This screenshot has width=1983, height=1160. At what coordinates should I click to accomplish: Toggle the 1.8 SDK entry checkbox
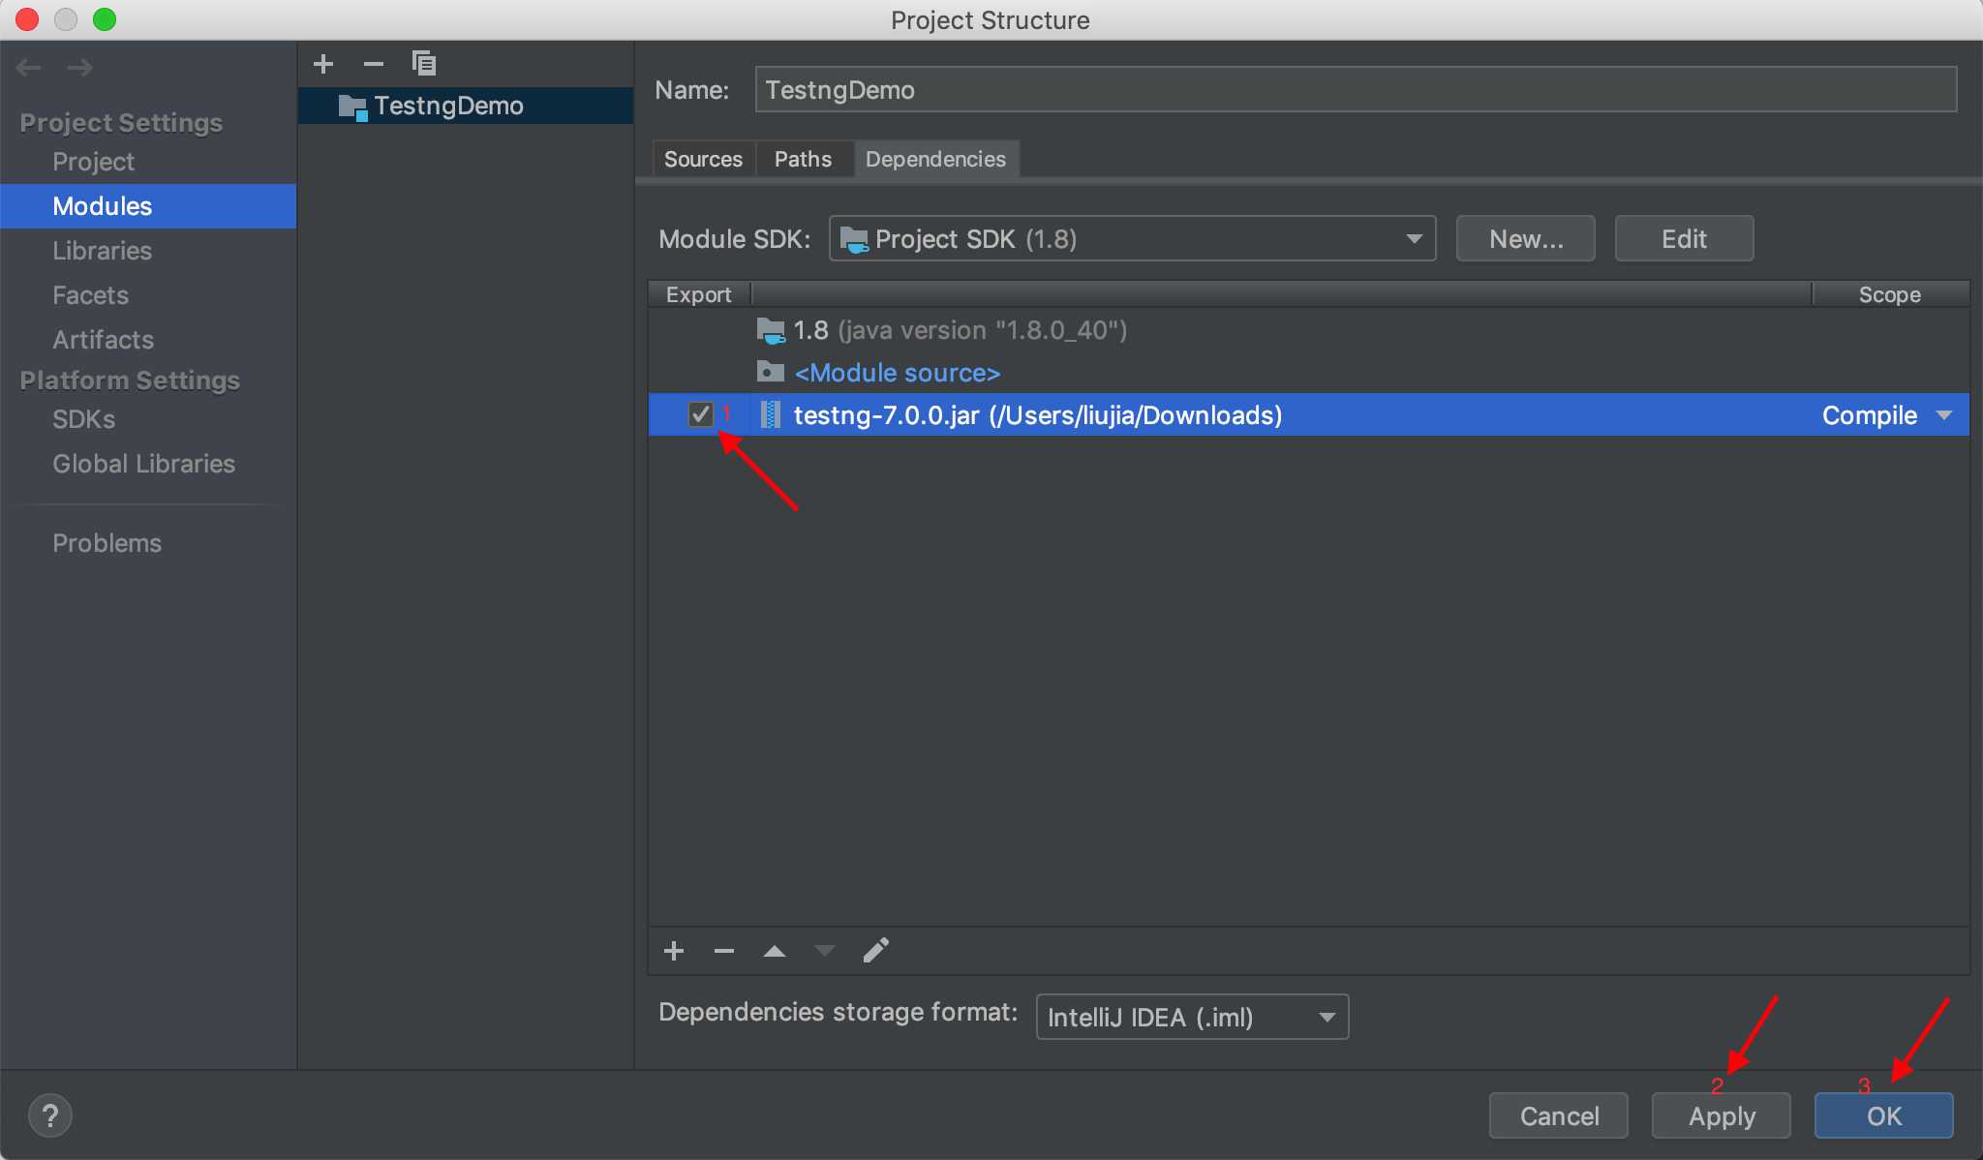(x=702, y=330)
